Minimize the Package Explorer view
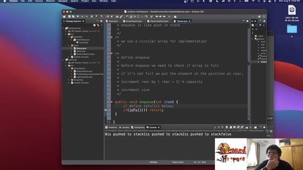303x170 pixels. tap(98, 21)
